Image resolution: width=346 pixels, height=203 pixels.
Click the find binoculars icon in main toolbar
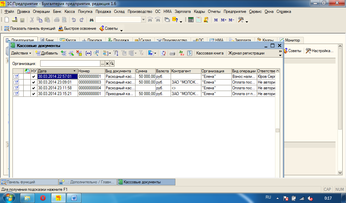pos(91,20)
